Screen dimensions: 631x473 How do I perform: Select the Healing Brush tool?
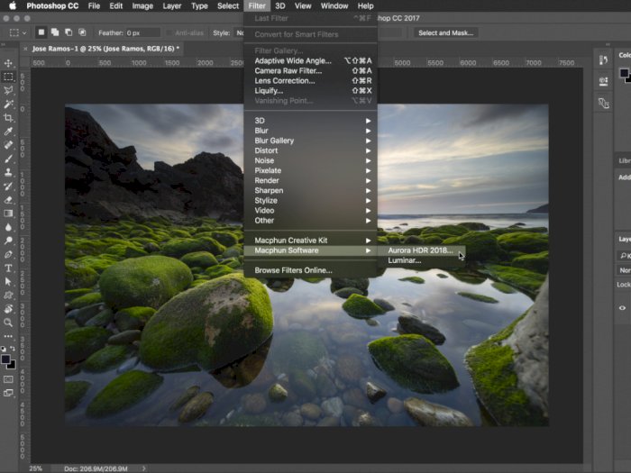coord(8,145)
